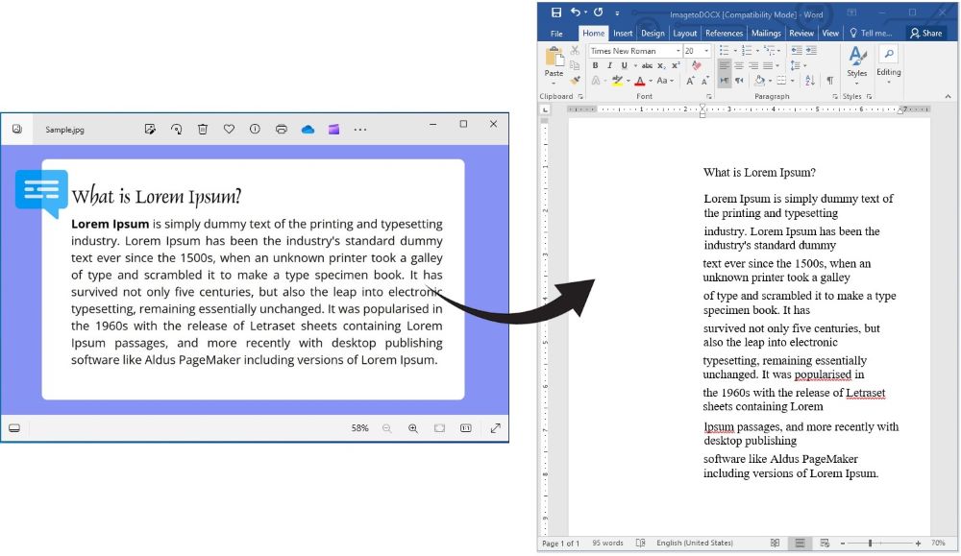Open the word count from the status bar
The height and width of the screenshot is (556, 961).
(x=607, y=544)
